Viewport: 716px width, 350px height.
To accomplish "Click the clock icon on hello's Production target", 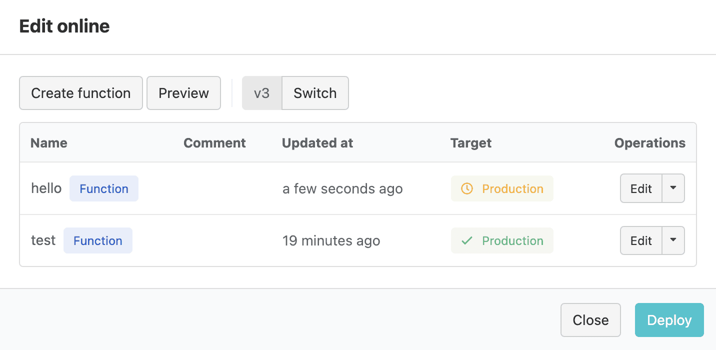I will click(x=466, y=188).
